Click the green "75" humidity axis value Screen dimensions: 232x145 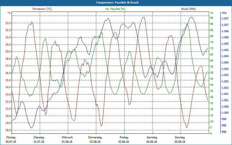tap(212, 42)
